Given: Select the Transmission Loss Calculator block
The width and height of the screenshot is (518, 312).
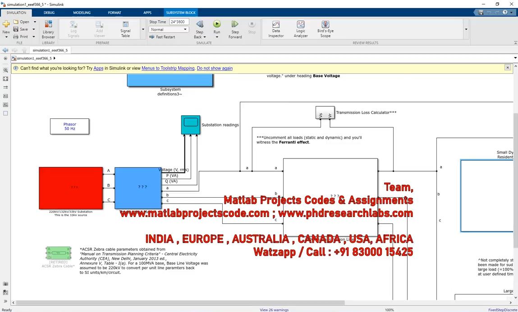Looking at the screenshot, I should 325,113.
